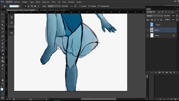The width and height of the screenshot is (179, 101).
Task: Select the Line shape tool
Action: tap(3, 76)
